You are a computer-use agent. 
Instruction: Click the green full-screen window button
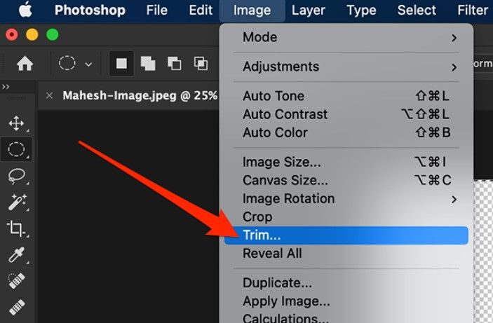tap(53, 34)
